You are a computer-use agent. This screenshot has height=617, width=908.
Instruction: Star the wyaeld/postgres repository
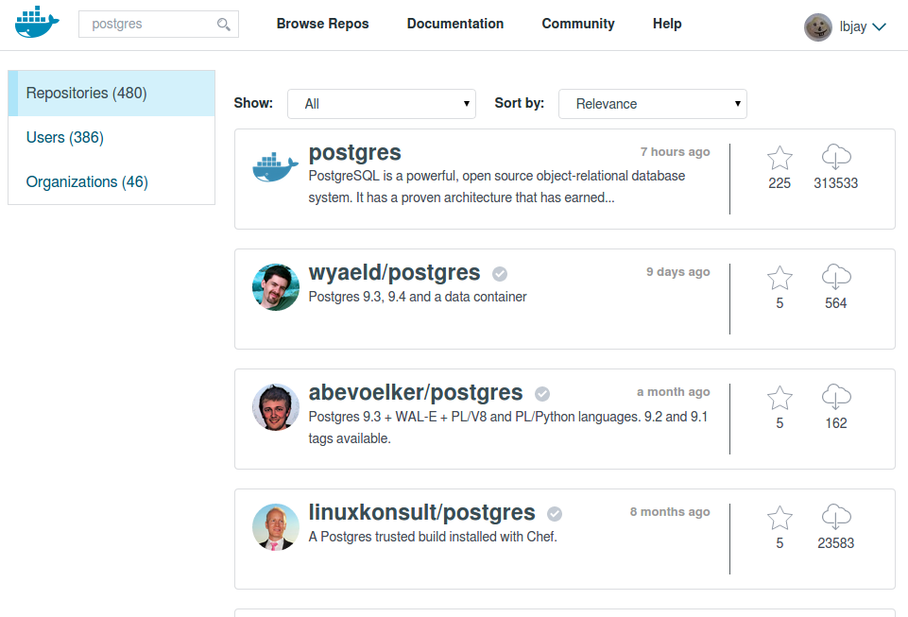[x=780, y=278]
